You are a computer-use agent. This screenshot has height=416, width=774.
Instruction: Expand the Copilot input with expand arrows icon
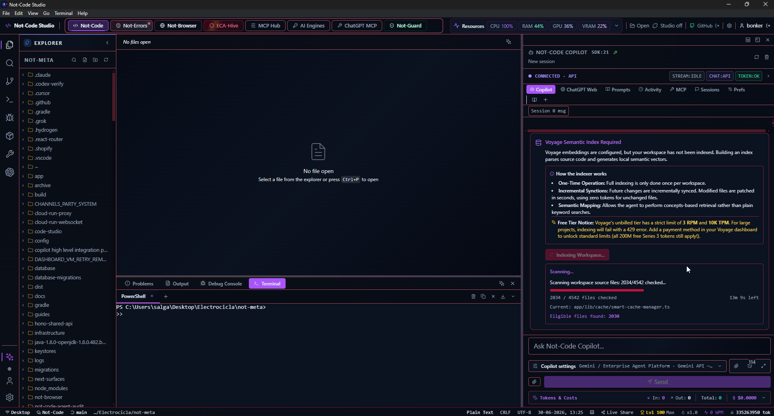(x=763, y=366)
